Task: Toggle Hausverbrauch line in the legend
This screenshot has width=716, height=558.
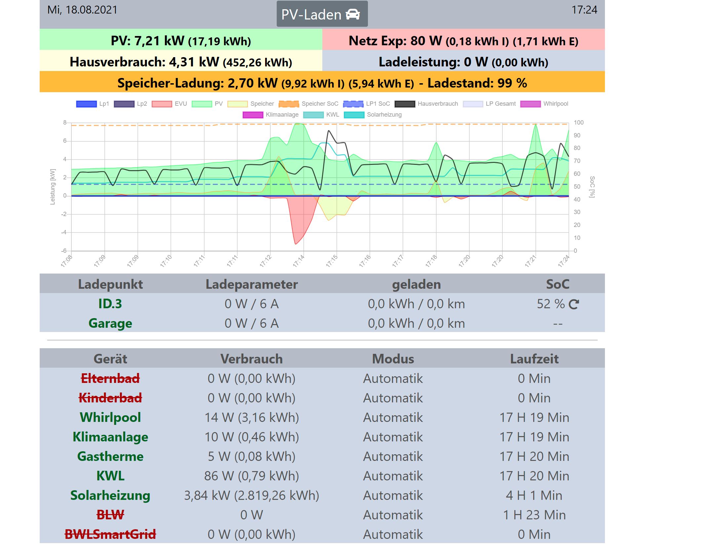Action: point(405,104)
